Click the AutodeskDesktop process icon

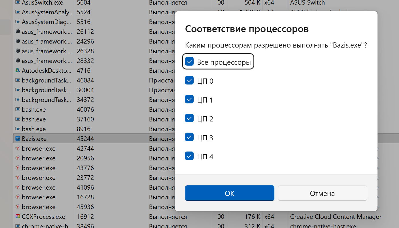[17, 70]
